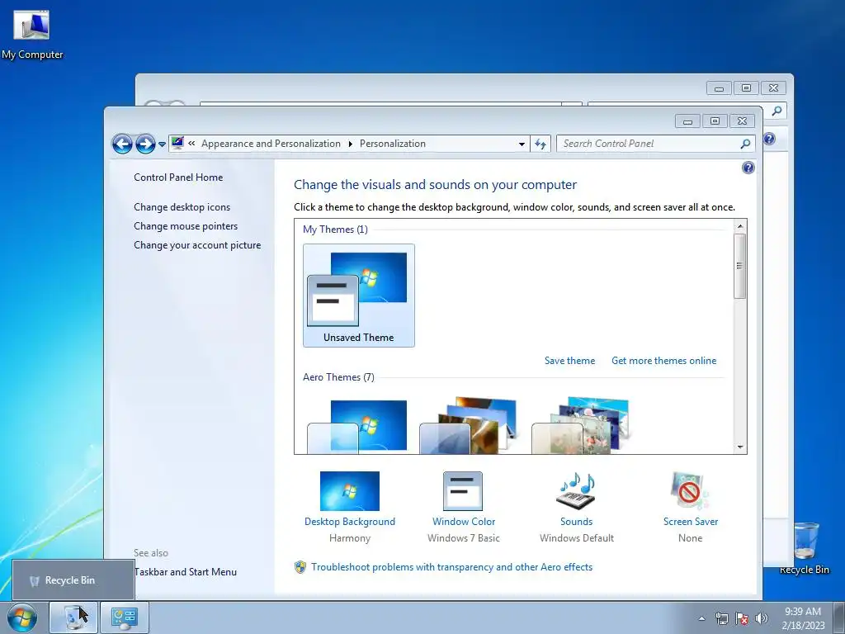This screenshot has width=845, height=634.
Task: Open the Start menu orb
Action: pos(22,617)
